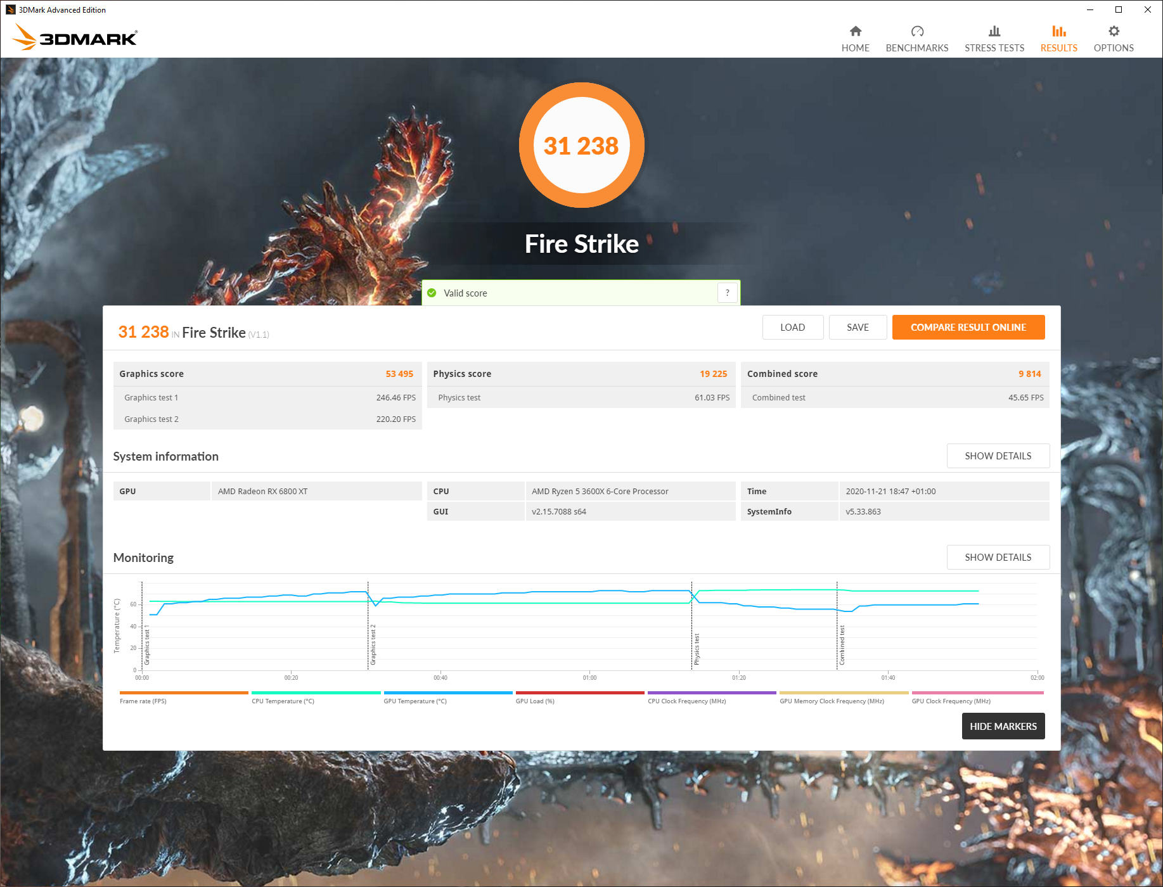Click the LOAD button
Screen dimensions: 1163x887
tap(793, 328)
